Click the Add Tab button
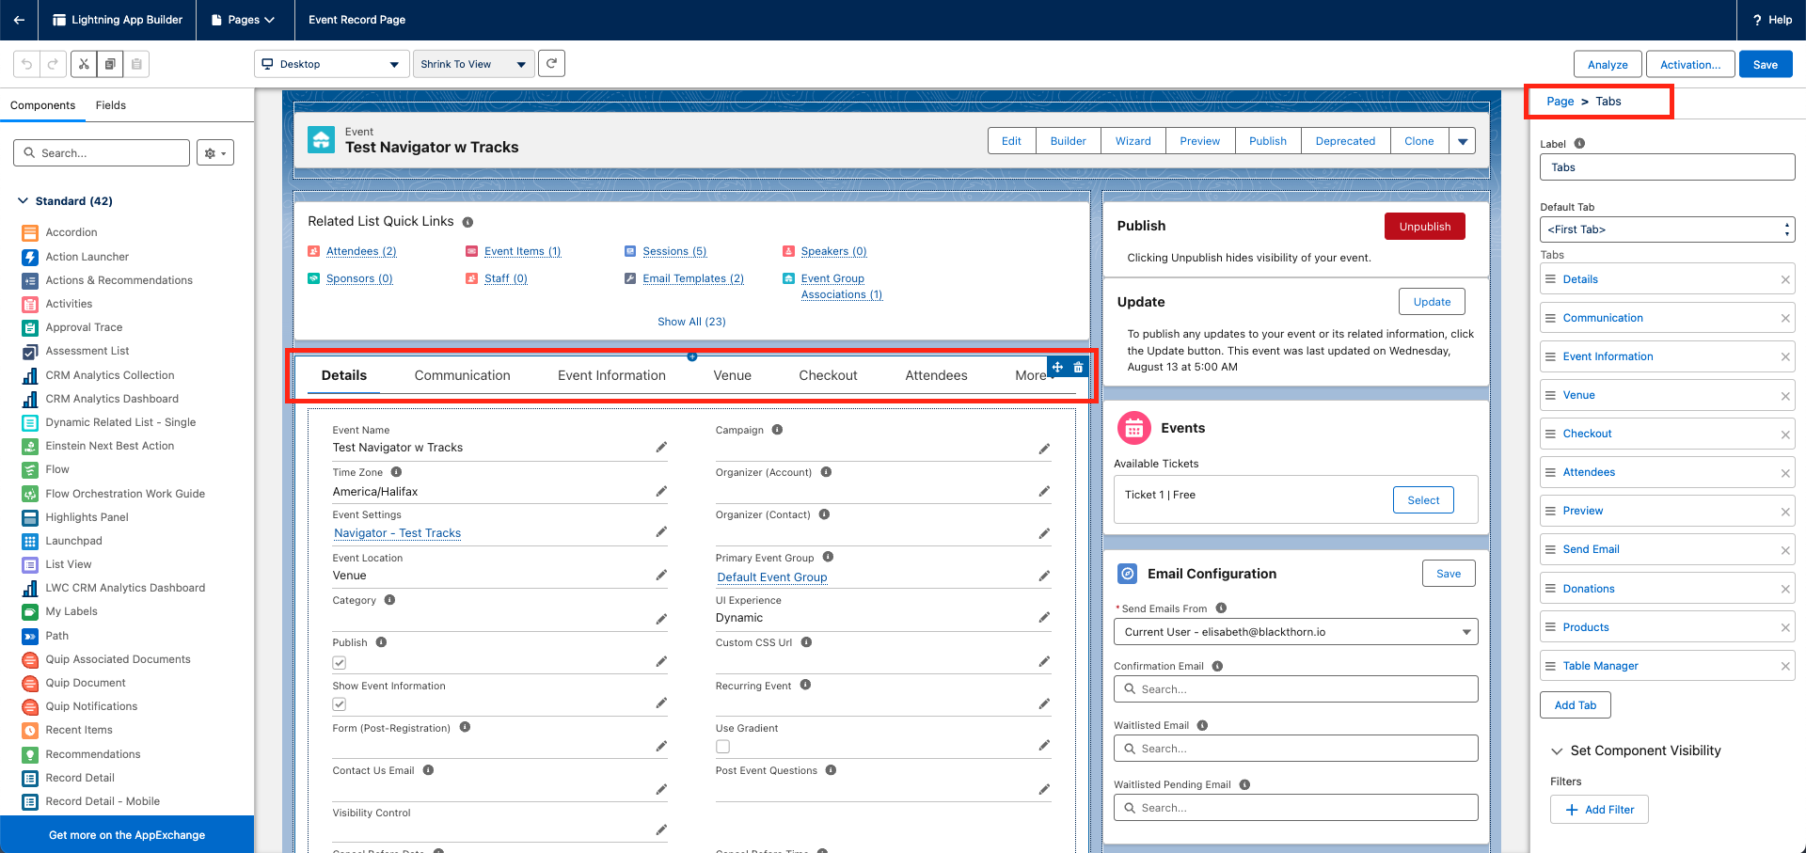The height and width of the screenshot is (853, 1806). 1576,705
